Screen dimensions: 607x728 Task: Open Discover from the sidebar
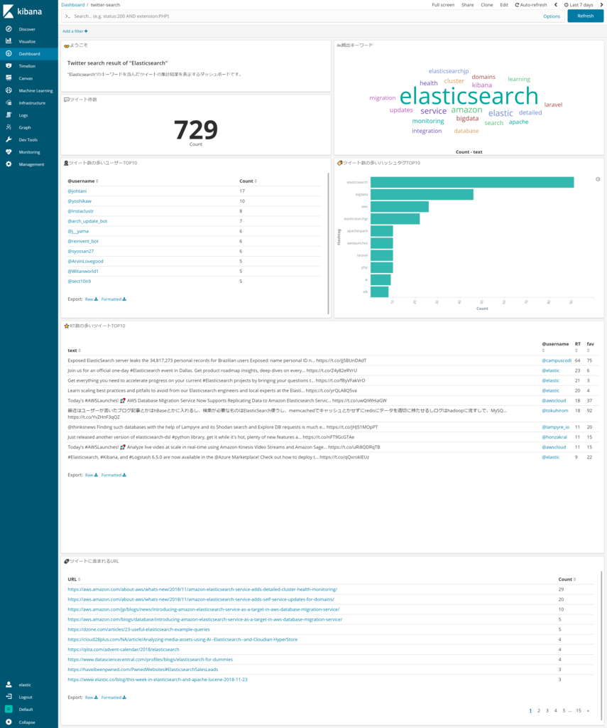pos(28,29)
